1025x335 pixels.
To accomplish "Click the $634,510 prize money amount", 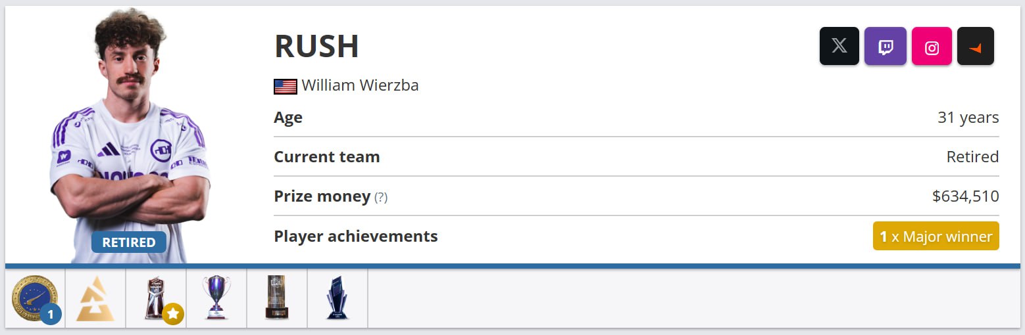I will click(x=965, y=196).
